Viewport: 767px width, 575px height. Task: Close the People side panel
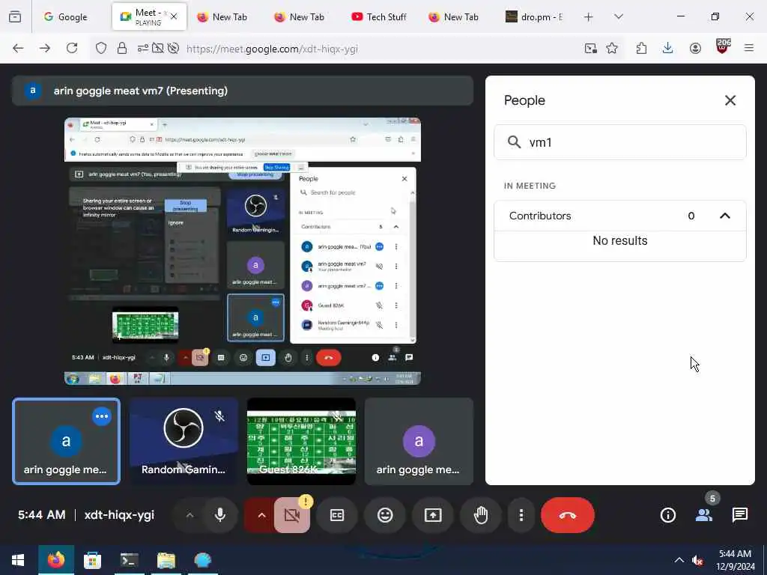click(x=730, y=100)
